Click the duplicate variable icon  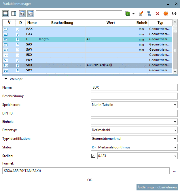pos(149,14)
